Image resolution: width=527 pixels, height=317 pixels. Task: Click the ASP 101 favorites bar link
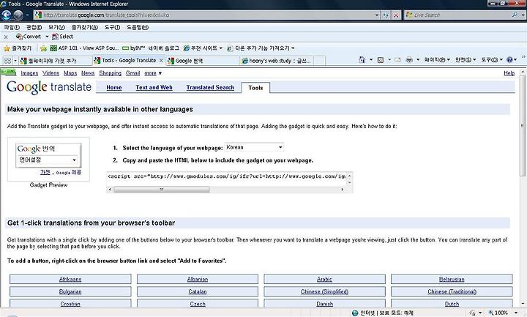84,48
